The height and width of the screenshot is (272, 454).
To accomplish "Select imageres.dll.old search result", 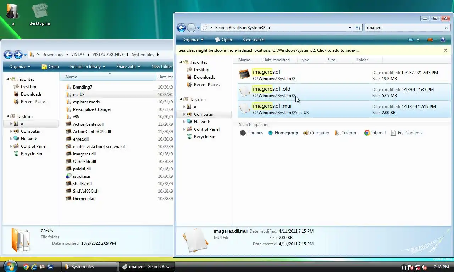I will pos(344,92).
